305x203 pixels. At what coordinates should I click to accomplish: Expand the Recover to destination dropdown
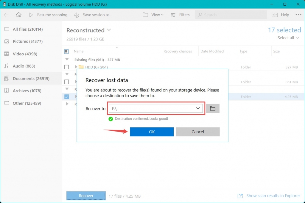[198, 108]
